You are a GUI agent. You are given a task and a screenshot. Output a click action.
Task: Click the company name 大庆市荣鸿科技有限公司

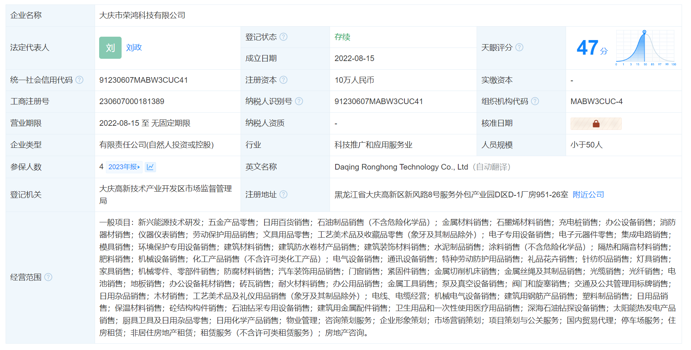click(x=142, y=15)
